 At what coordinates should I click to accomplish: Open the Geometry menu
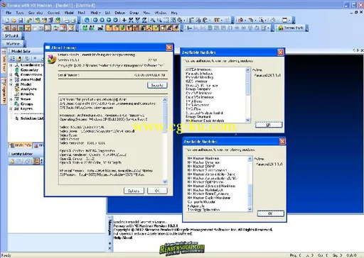coord(36,13)
